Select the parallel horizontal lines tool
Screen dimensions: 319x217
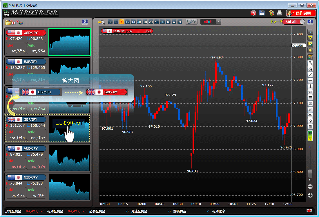(310, 98)
